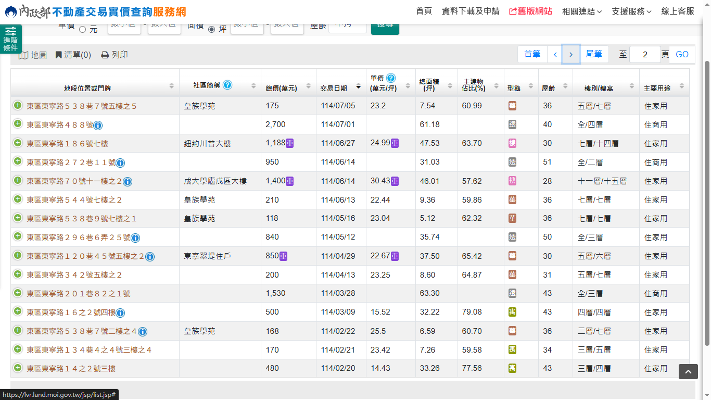Viewport: 711px width, 400px height.
Task: Select the 元 unit radio button
Action: point(82,30)
